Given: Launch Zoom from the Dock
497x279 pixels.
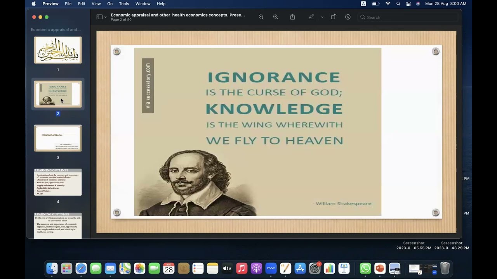Looking at the screenshot, I should click(271, 268).
